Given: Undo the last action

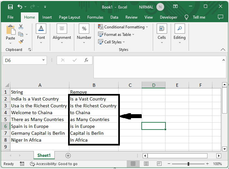Looking at the screenshot, I should pyautogui.click(x=20, y=7).
